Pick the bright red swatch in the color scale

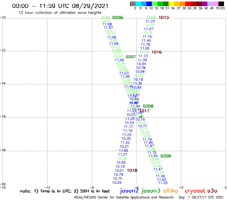click(x=188, y=4)
